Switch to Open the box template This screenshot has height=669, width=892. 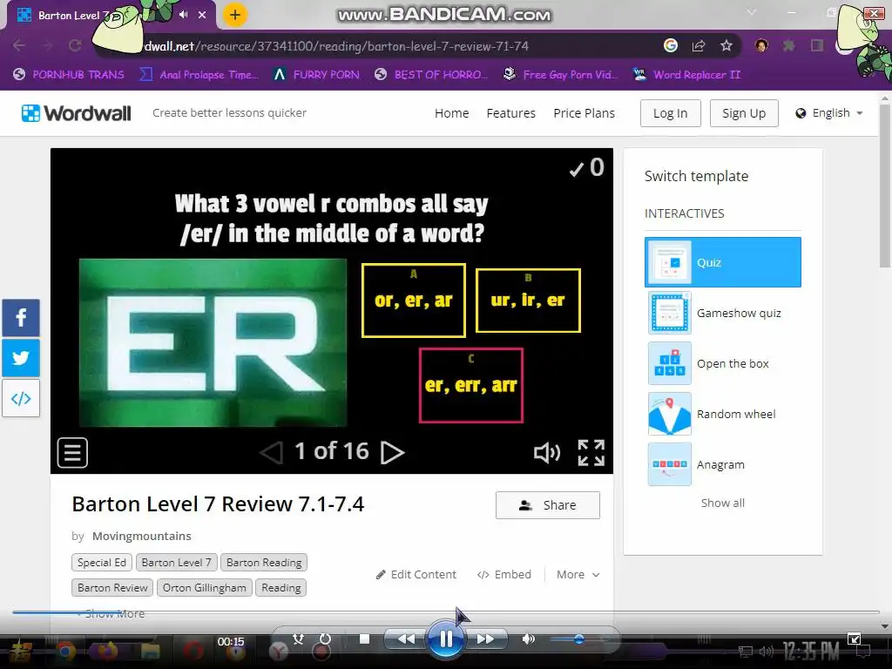(x=722, y=363)
